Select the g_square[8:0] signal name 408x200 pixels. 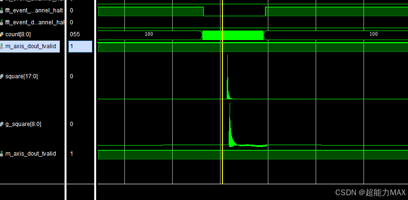point(23,124)
